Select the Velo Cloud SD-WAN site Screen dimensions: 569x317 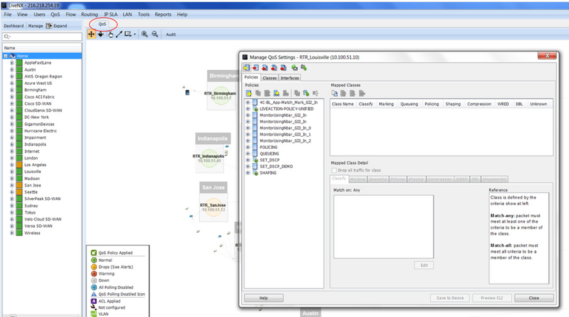tap(43, 219)
